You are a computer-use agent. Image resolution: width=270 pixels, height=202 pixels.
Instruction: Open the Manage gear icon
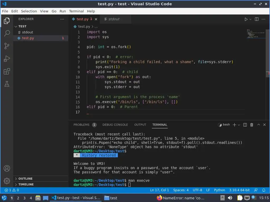coord(7,181)
